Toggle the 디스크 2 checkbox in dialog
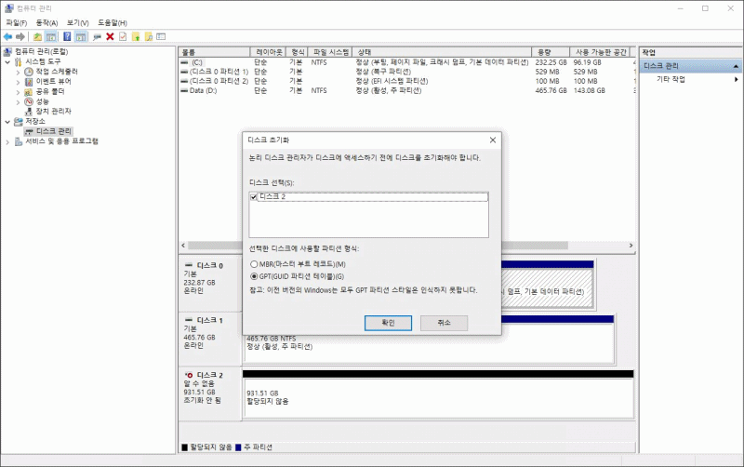This screenshot has height=467, width=744. click(253, 196)
